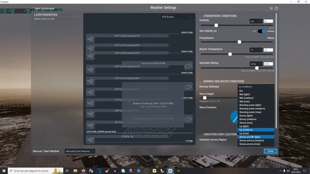Choose Snowy (light) option
Viewport: 310px width, 174px height.
256,116
